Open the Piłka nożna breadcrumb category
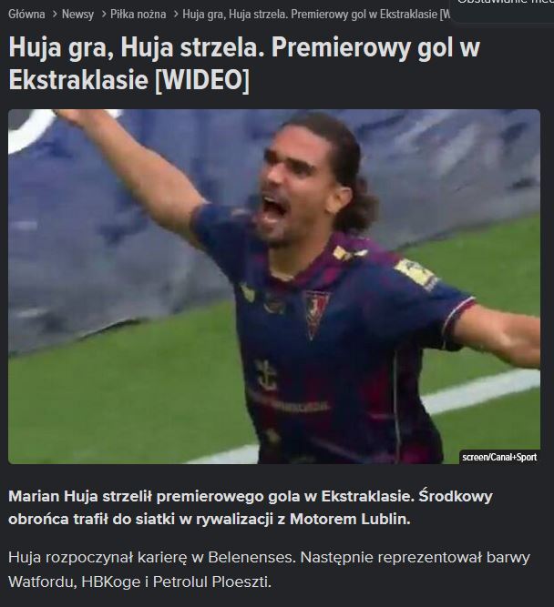This screenshot has width=554, height=607. click(138, 15)
